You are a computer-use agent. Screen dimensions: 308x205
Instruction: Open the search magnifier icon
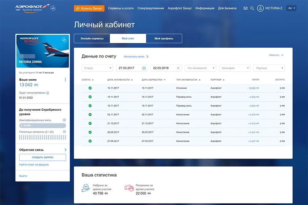[252, 8]
